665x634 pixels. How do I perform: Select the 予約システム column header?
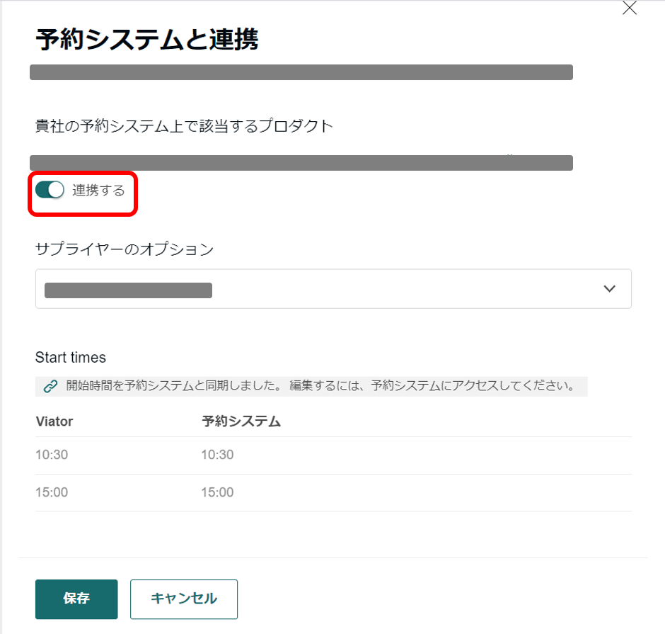click(241, 421)
